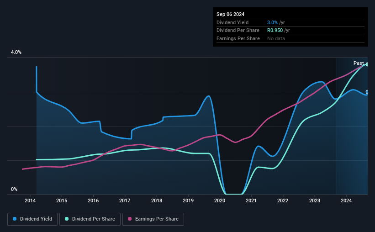The height and width of the screenshot is (232, 375).
Task: Toggle the Dividend Yield legend button
Action: (32, 219)
